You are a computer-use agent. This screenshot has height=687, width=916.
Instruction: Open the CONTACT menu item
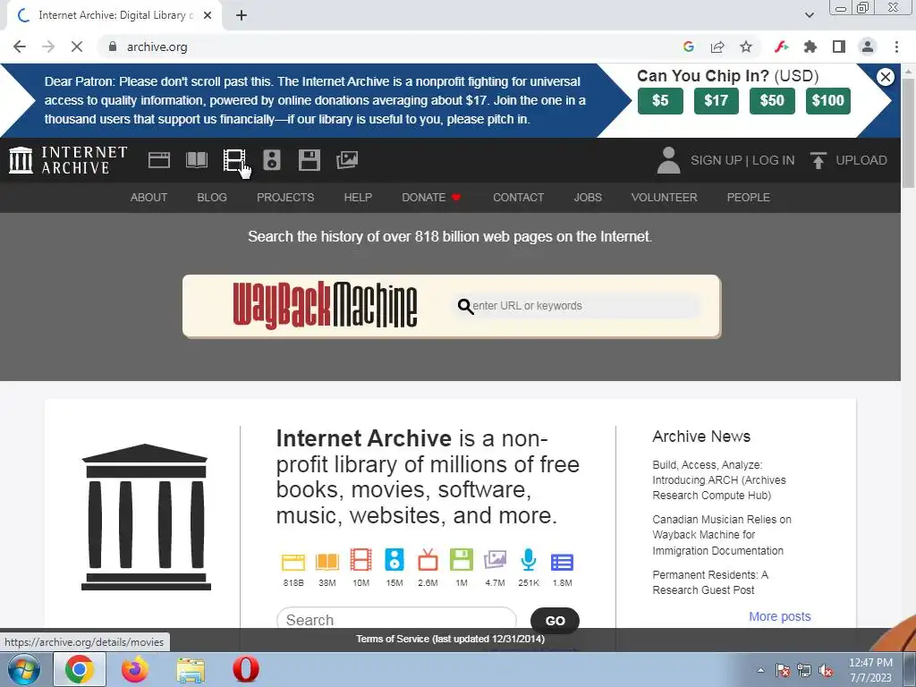[x=518, y=198]
